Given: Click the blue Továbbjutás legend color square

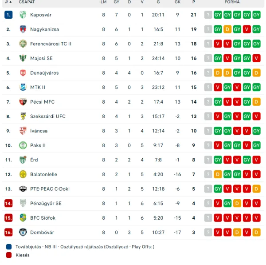Looking at the screenshot, I should (x=9, y=247).
